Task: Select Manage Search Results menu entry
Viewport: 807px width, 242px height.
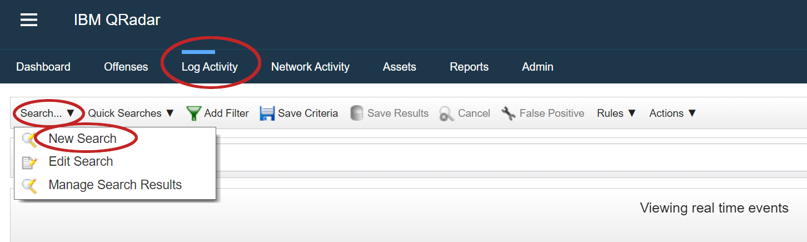Action: click(x=115, y=185)
